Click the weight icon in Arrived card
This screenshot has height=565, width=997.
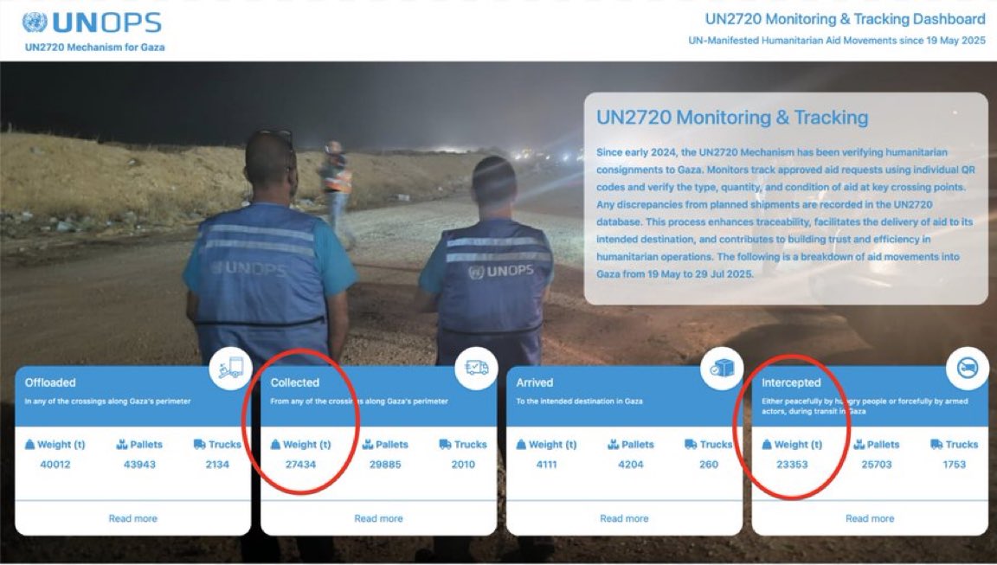point(521,444)
